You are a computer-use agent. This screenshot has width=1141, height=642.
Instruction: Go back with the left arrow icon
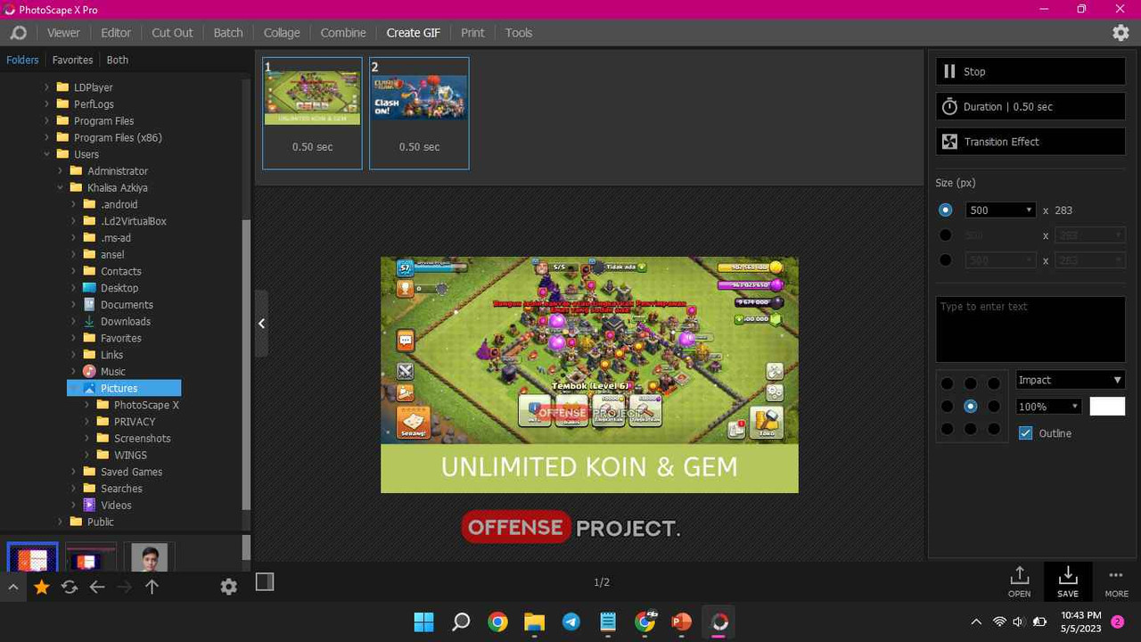click(97, 587)
